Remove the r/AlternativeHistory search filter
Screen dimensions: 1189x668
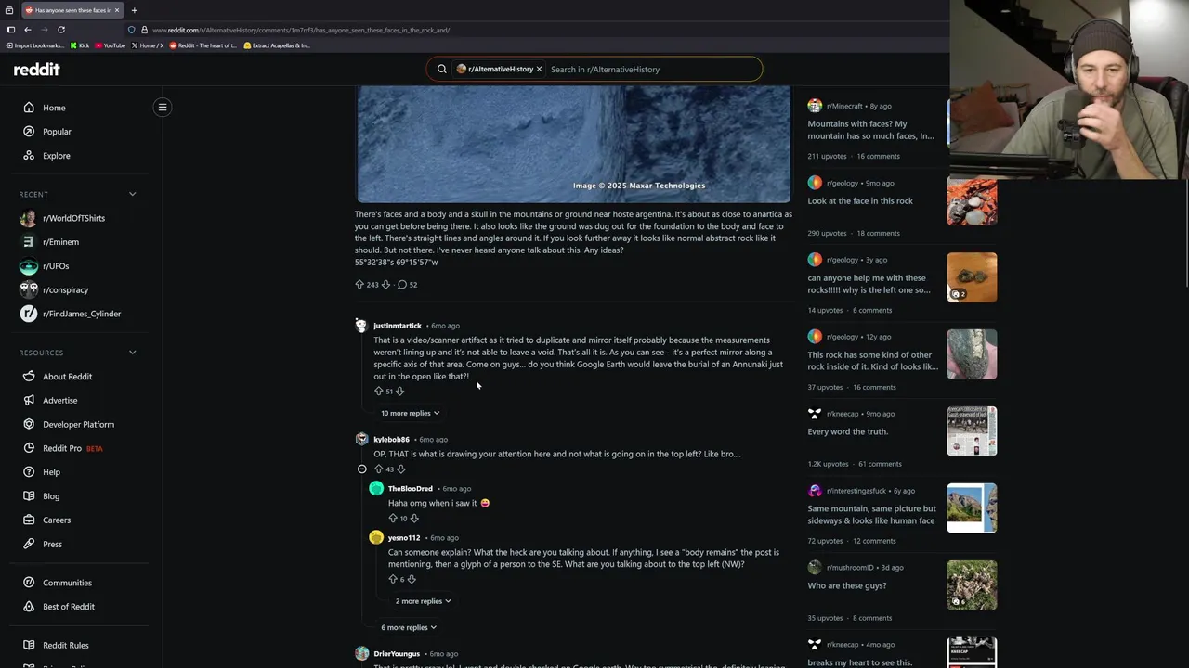pos(539,69)
